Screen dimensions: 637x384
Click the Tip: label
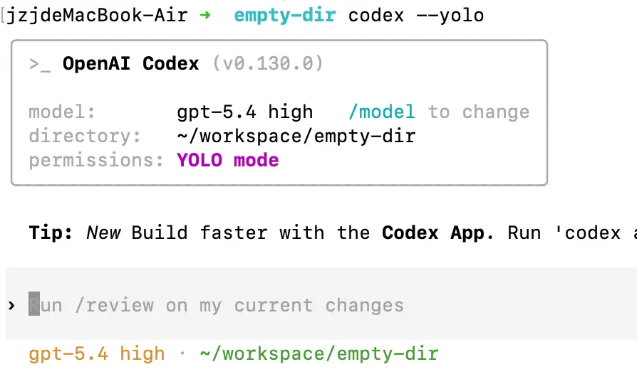pyautogui.click(x=51, y=233)
